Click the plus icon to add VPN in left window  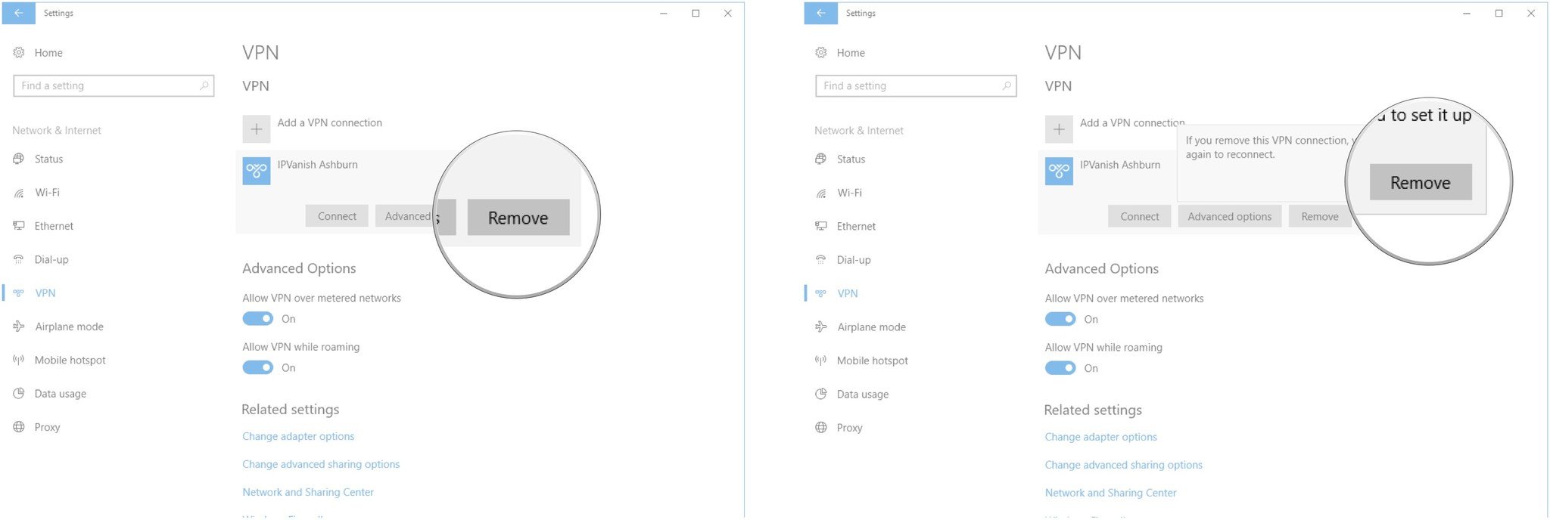(257, 129)
